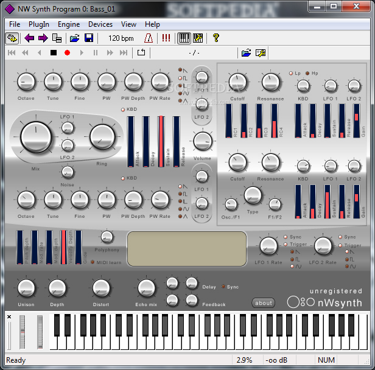
Task: Close the keyboard bar with X
Action: (9, 316)
